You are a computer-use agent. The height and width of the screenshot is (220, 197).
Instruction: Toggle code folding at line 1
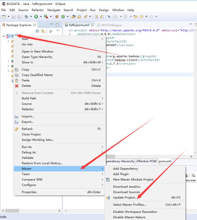point(72,30)
